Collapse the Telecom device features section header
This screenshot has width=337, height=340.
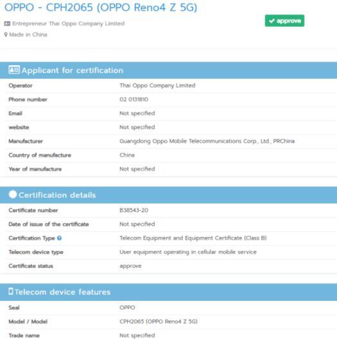point(168,292)
